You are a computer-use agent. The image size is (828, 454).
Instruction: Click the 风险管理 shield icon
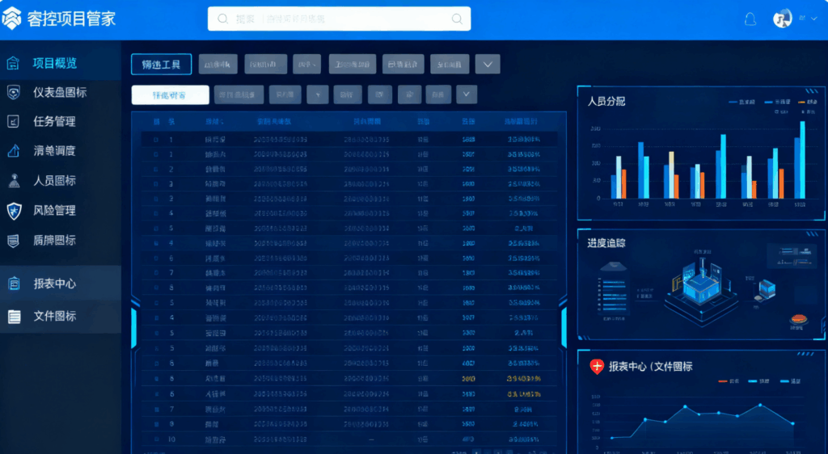[x=13, y=211]
